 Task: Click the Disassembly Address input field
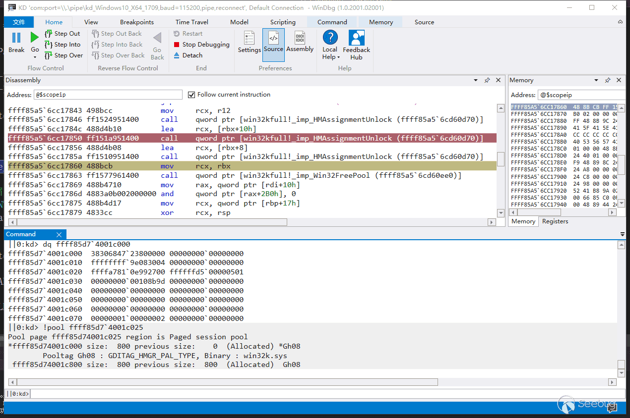[x=108, y=95]
